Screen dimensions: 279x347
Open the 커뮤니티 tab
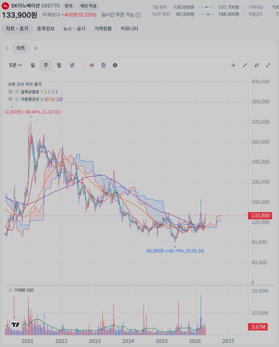(x=129, y=29)
